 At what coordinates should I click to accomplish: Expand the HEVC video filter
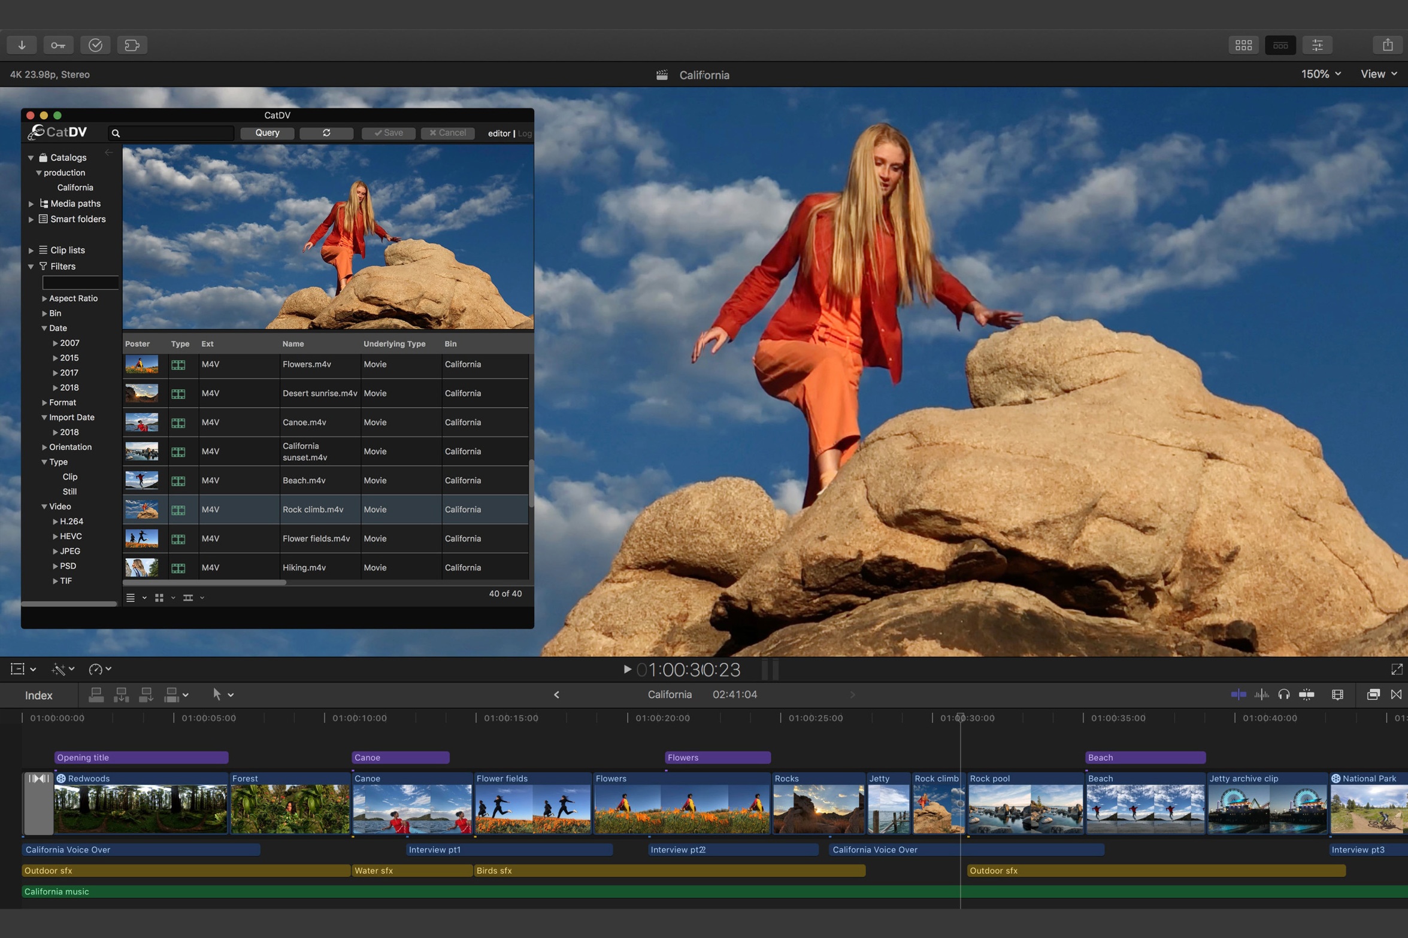[x=55, y=536]
